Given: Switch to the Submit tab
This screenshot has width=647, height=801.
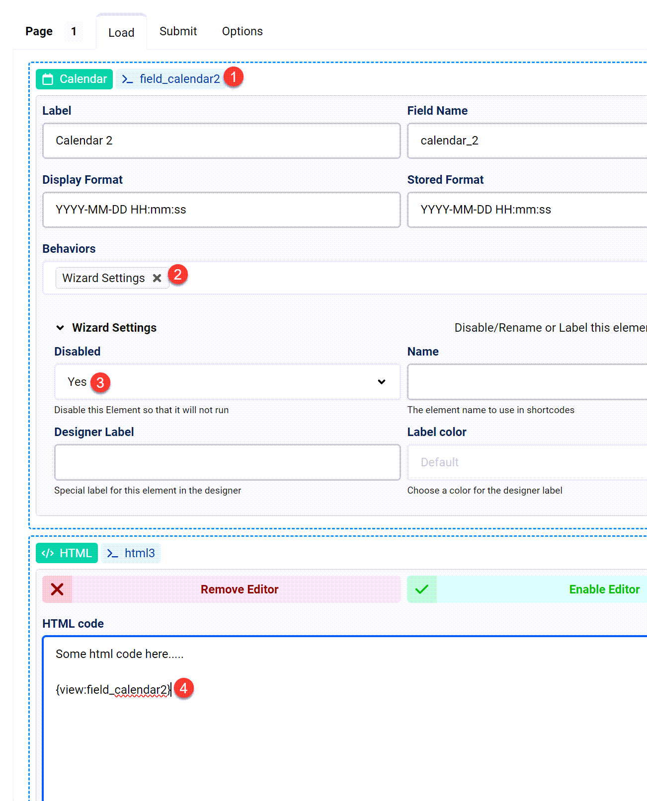Looking at the screenshot, I should tap(178, 31).
